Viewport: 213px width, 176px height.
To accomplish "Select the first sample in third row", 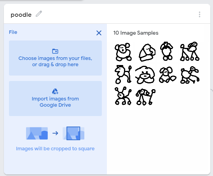I will coord(123,96).
